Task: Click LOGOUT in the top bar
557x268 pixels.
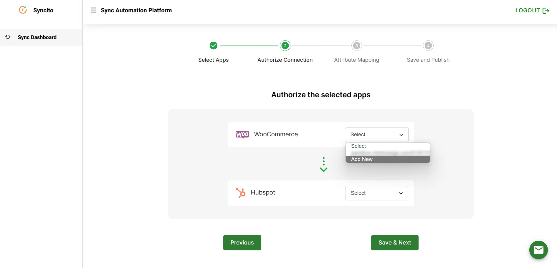Action: (527, 10)
